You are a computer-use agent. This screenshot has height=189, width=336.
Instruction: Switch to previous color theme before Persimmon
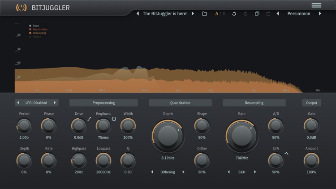pos(278,13)
